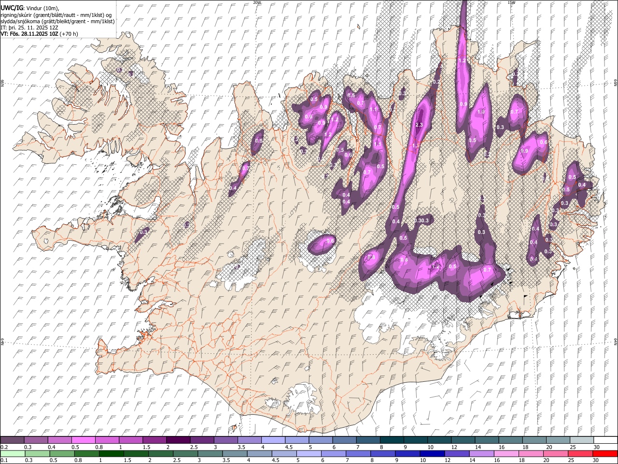Click the 'slydda/snjókoma' legend description line
The image size is (618, 464).
coord(57,21)
